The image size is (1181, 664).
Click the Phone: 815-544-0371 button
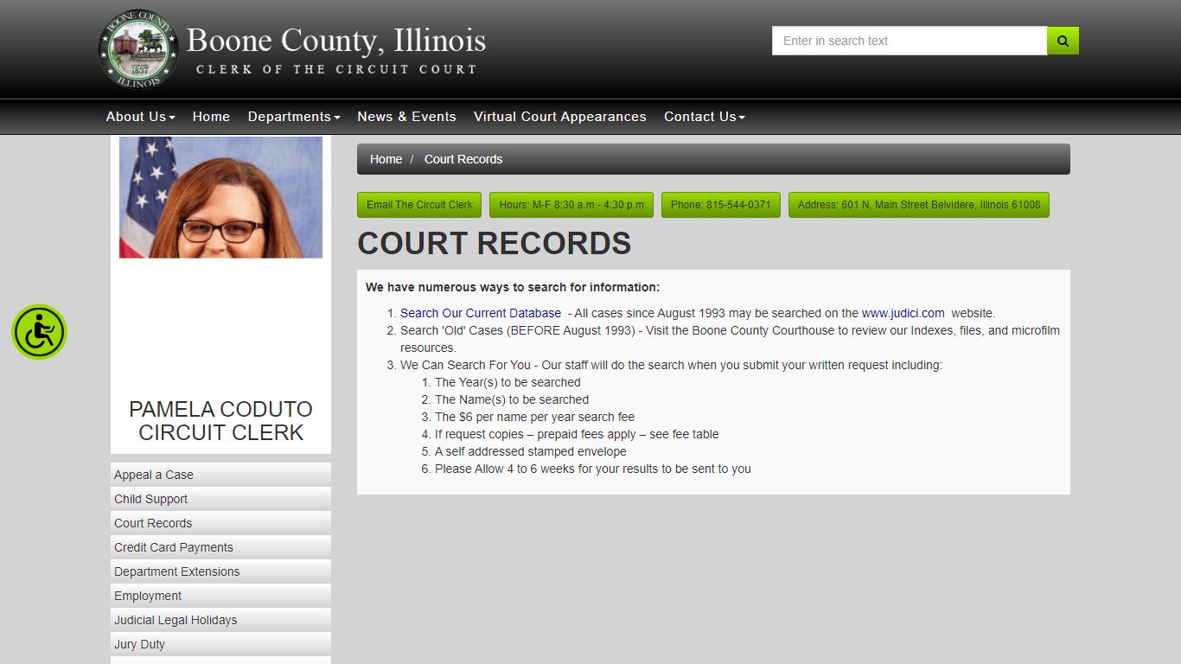click(720, 205)
